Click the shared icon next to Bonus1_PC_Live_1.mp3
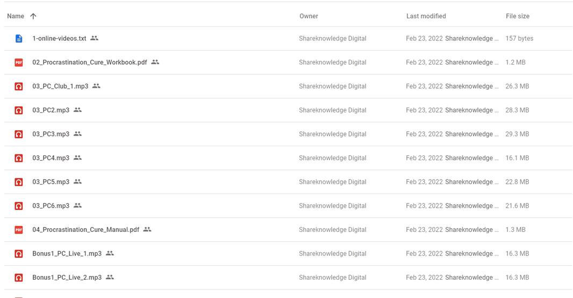The width and height of the screenshot is (573, 298). coord(110,253)
